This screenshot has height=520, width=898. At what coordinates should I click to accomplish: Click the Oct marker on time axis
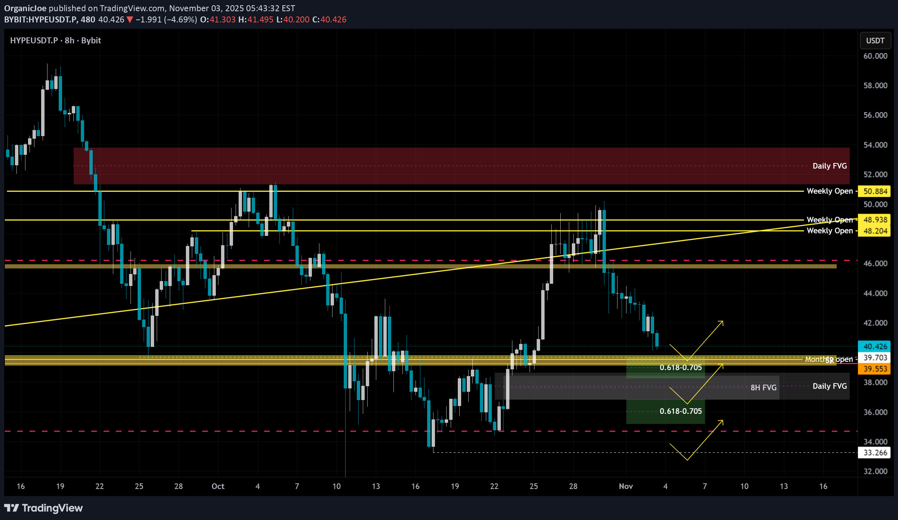(x=218, y=486)
